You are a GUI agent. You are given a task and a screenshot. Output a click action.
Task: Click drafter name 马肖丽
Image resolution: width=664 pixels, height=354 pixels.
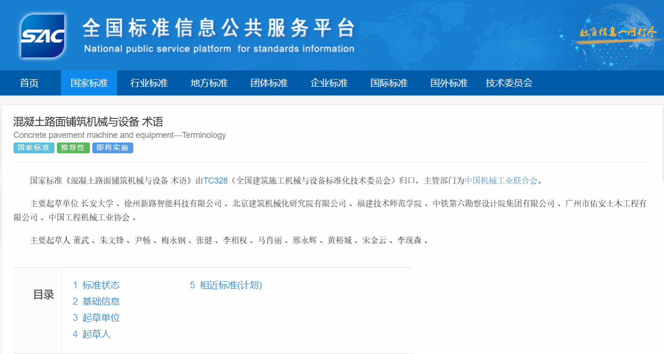[x=270, y=240]
